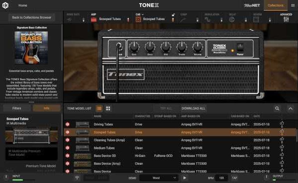The image size is (298, 183).
Task: Switch to the Filters tab
Action: 17,108
